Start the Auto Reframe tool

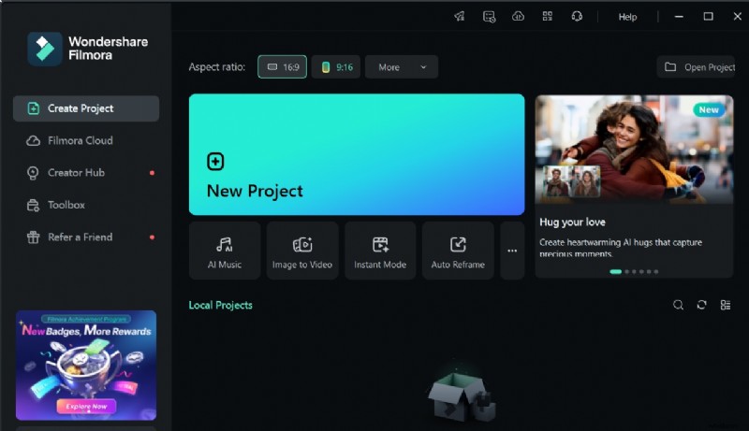click(x=458, y=251)
